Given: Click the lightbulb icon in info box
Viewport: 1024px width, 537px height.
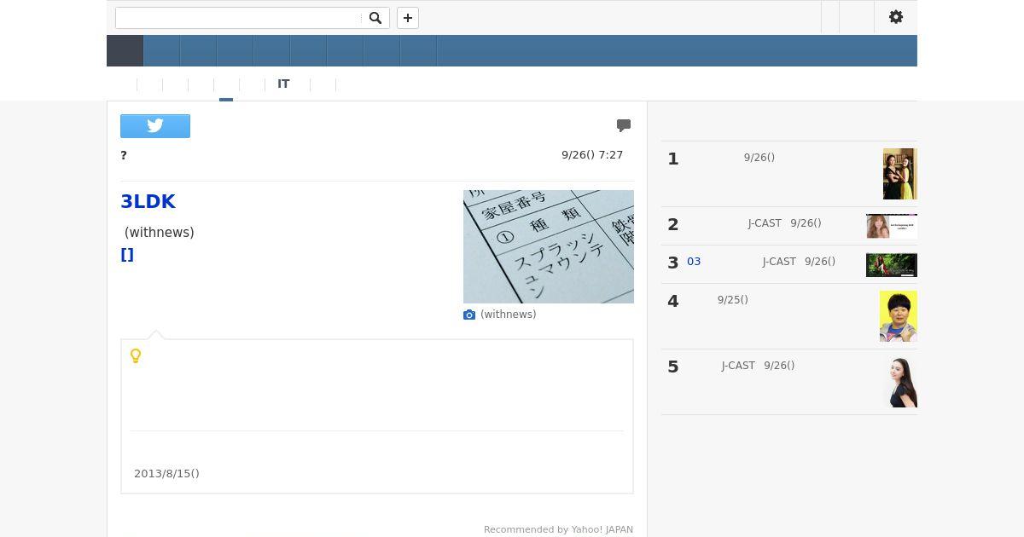Looking at the screenshot, I should (136, 355).
